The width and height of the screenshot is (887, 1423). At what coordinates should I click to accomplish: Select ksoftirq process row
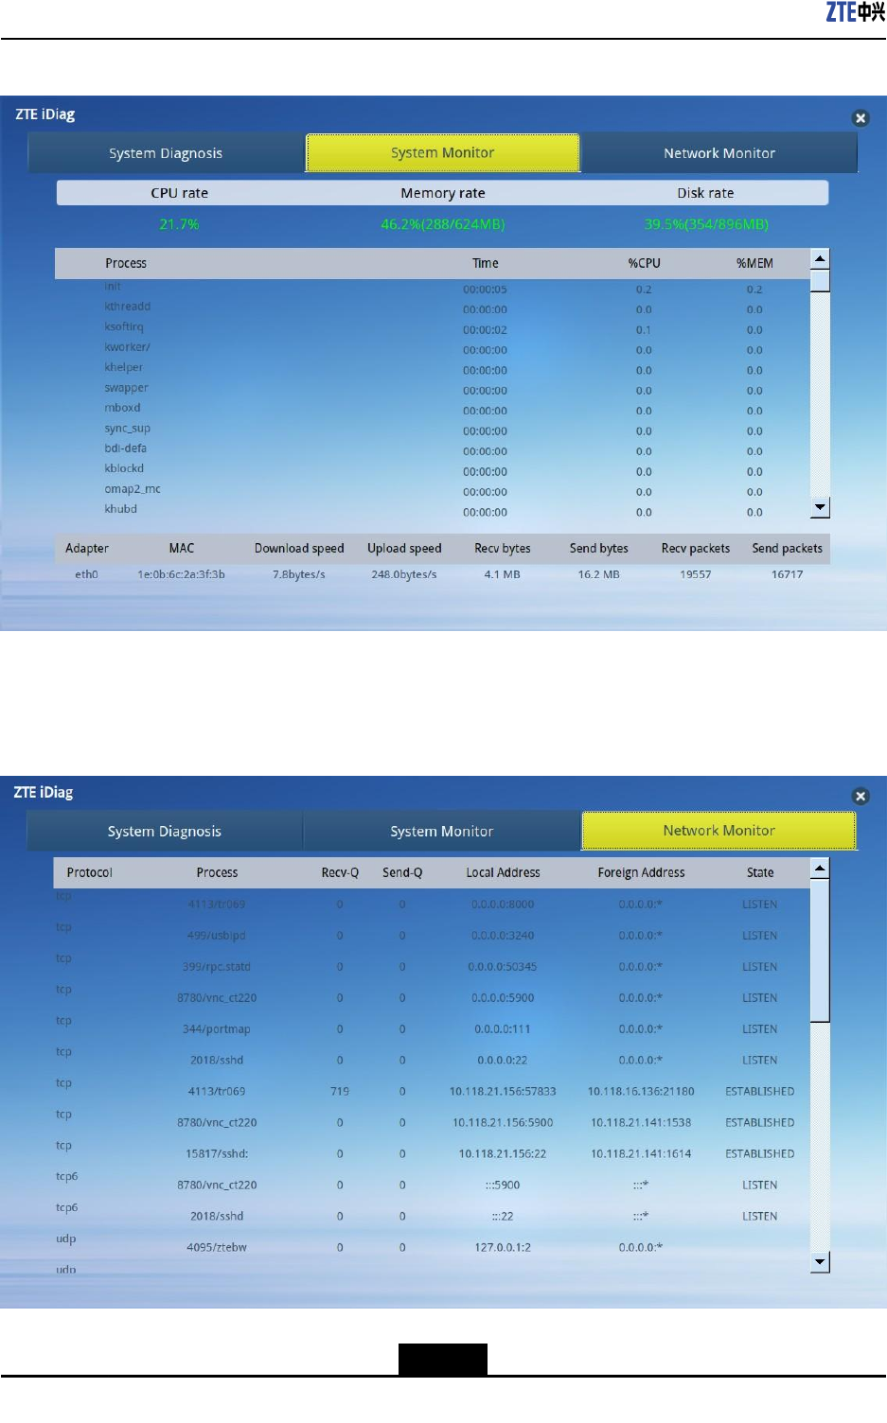tap(433, 329)
